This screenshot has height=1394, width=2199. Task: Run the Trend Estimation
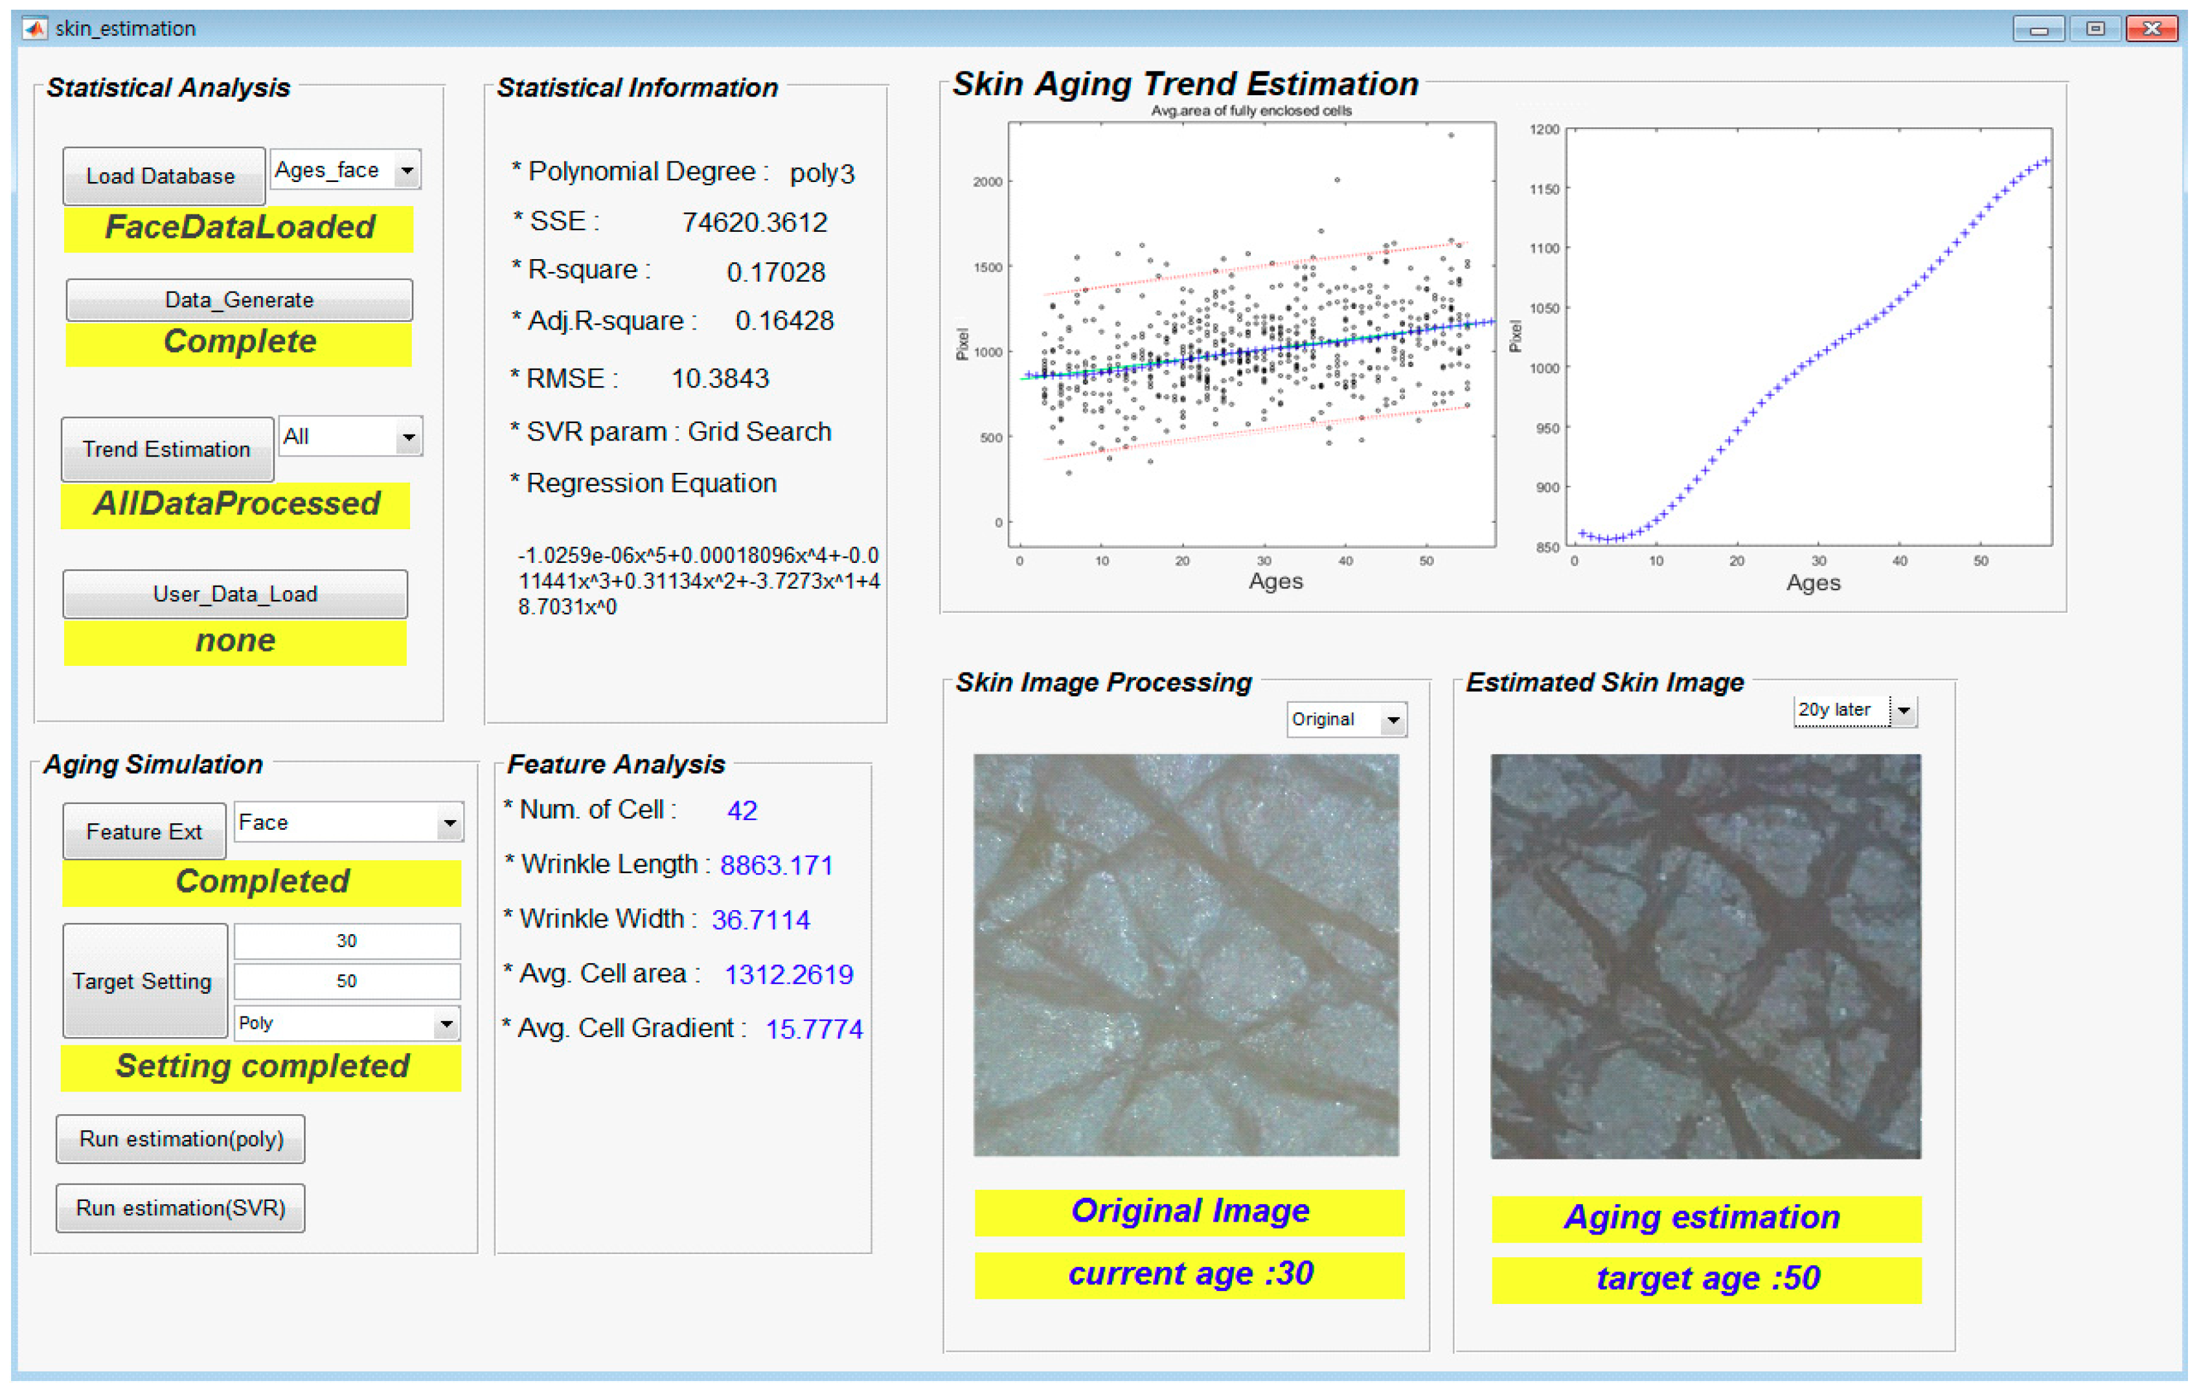pyautogui.click(x=167, y=448)
